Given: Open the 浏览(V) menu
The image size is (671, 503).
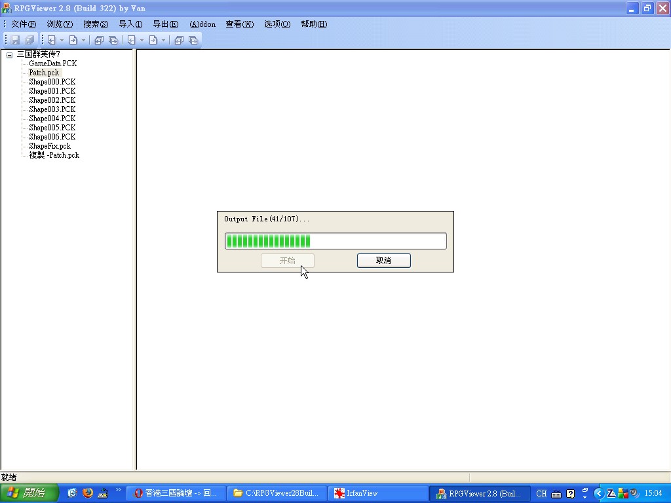Looking at the screenshot, I should point(60,24).
